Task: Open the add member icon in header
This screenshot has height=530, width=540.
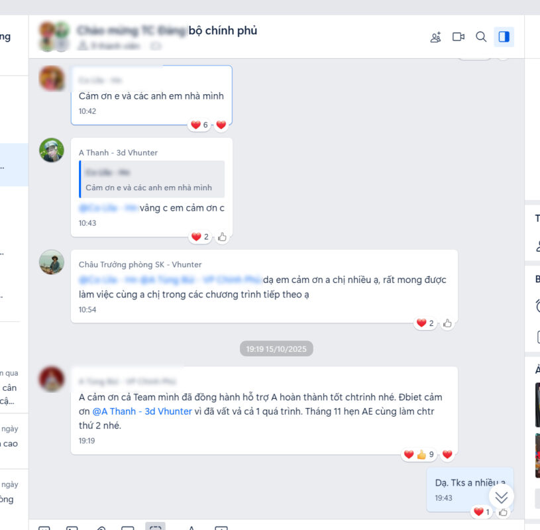Action: pos(436,37)
